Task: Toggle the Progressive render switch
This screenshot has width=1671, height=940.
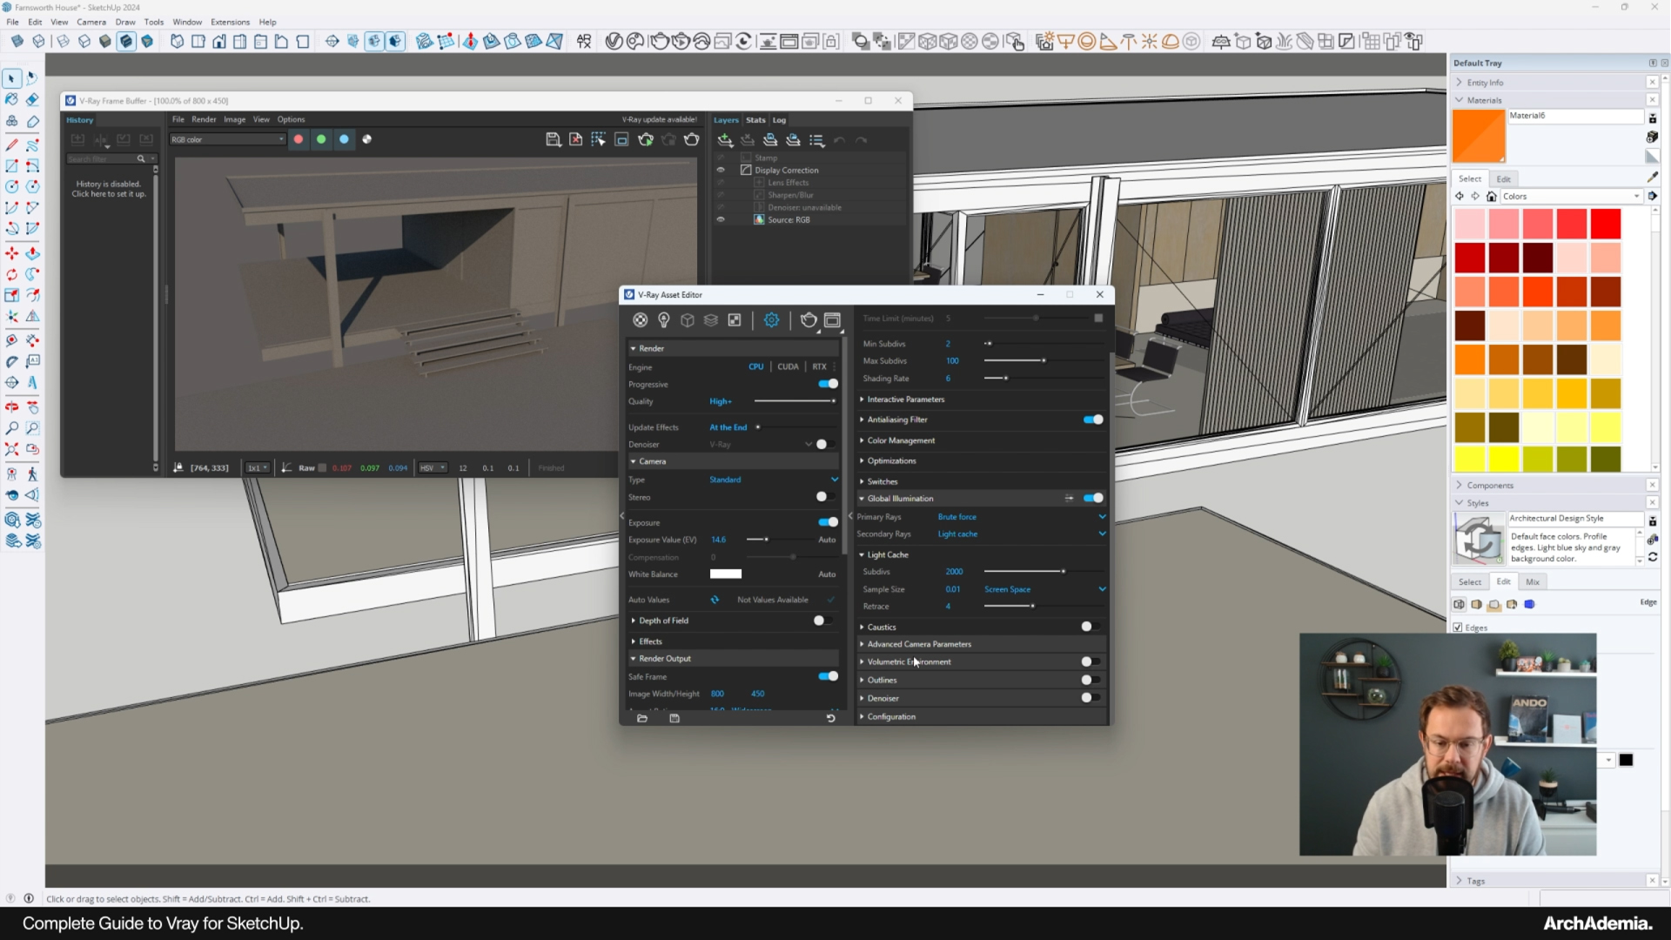Action: 828,384
